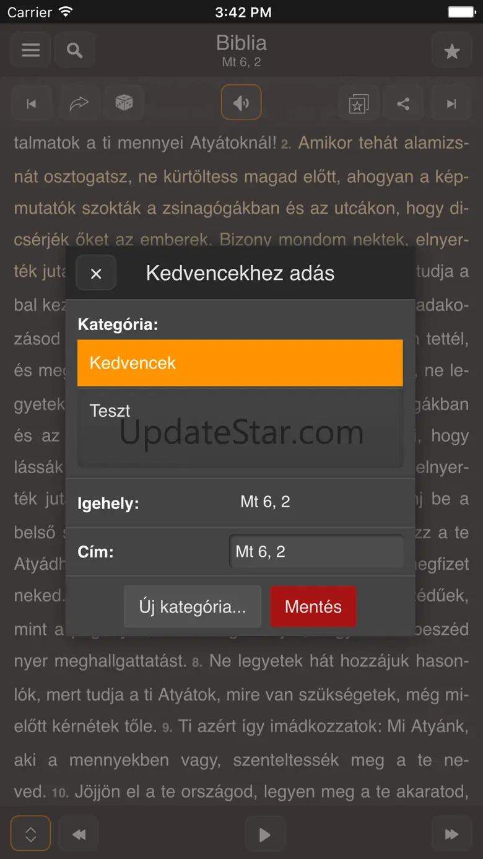This screenshot has width=483, height=859.
Task: Jump to last verse with skip-forward icon
Action: pyautogui.click(x=452, y=103)
